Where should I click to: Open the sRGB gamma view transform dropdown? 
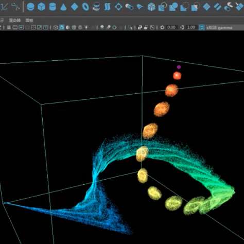[x=225, y=27]
